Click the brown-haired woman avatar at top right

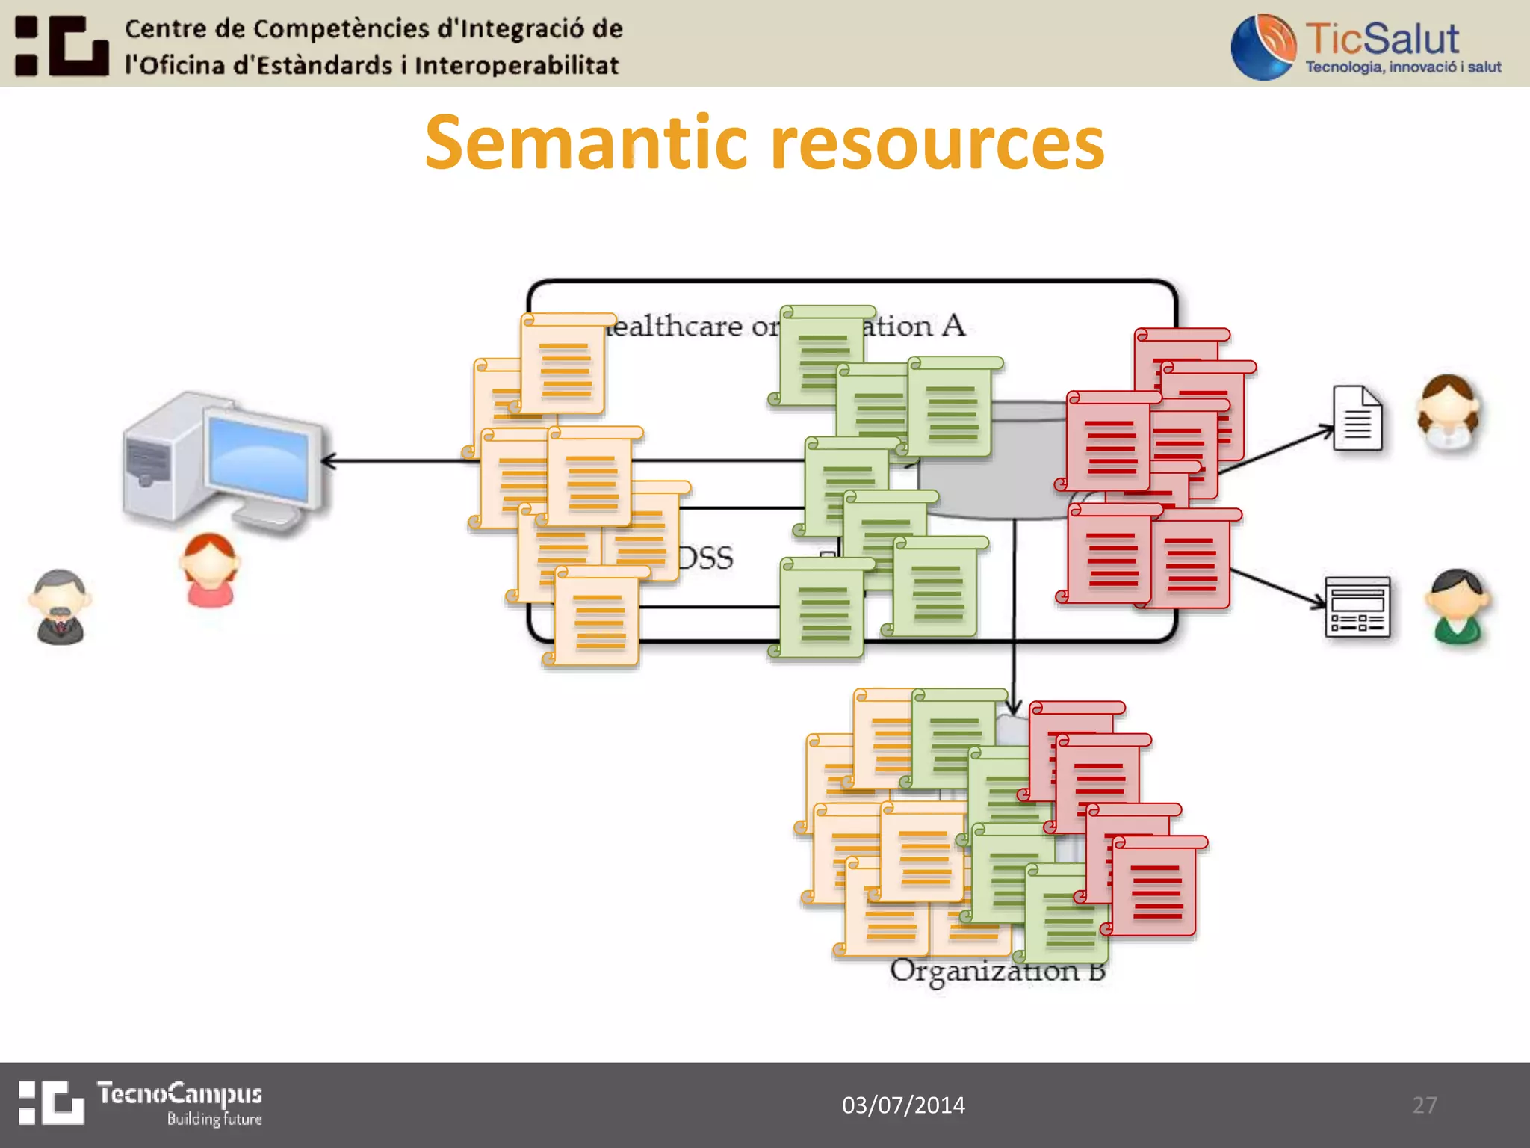(x=1448, y=413)
